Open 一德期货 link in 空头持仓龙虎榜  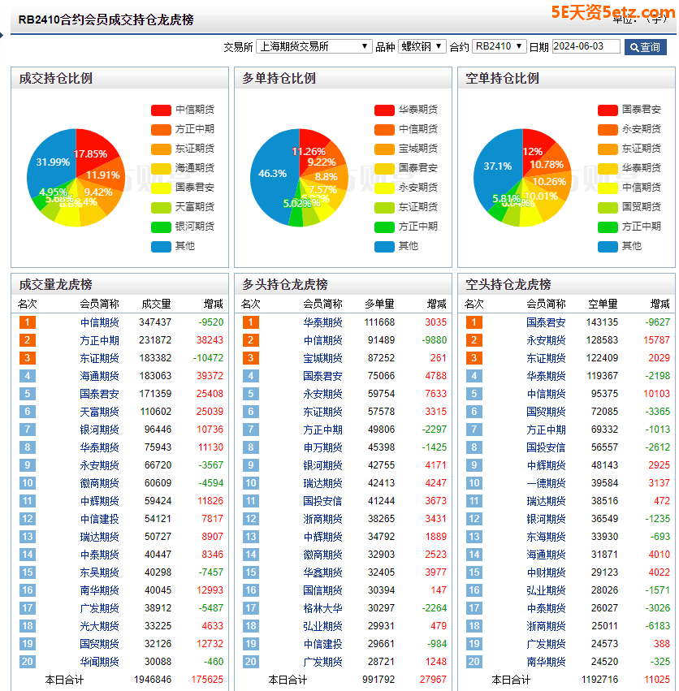point(546,483)
